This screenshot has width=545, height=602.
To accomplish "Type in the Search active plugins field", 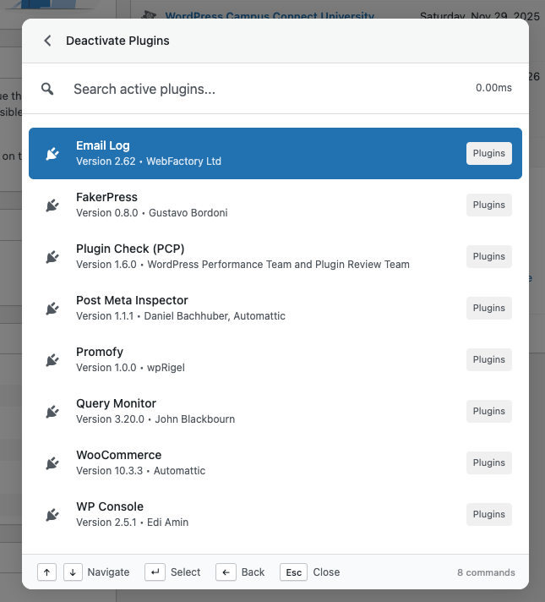I will (x=253, y=89).
